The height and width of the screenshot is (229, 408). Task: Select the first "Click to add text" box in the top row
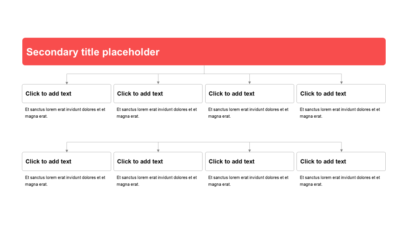tap(67, 94)
